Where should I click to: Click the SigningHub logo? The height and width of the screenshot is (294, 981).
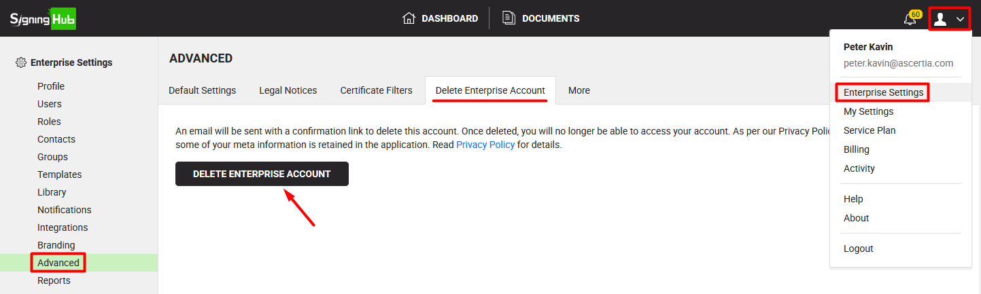(43, 18)
